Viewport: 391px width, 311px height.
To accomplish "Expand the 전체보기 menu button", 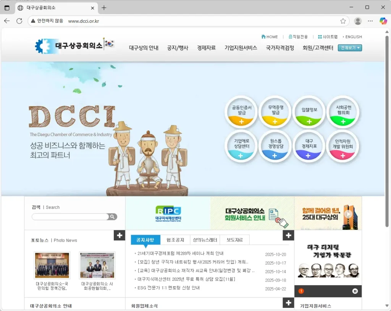I will 350,48.
